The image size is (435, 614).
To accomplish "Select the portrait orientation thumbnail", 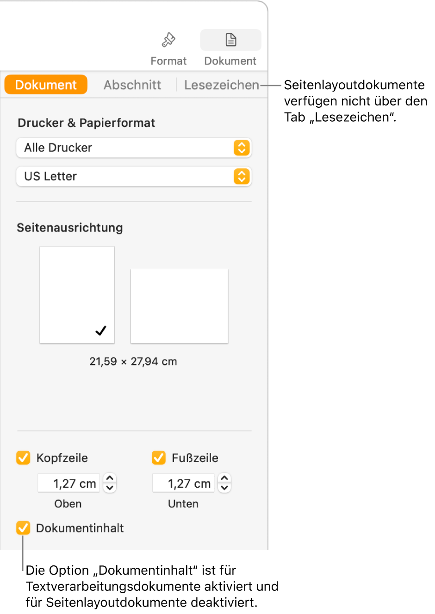I will coord(77,295).
